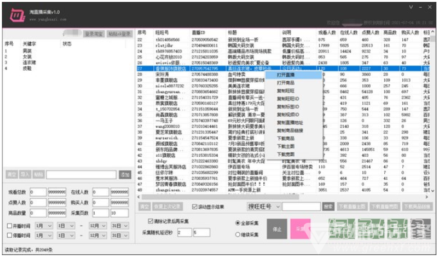Viewport: 437px width, 257px height.
Task: Choose 复制商品链接 in context menu
Action: (293, 130)
